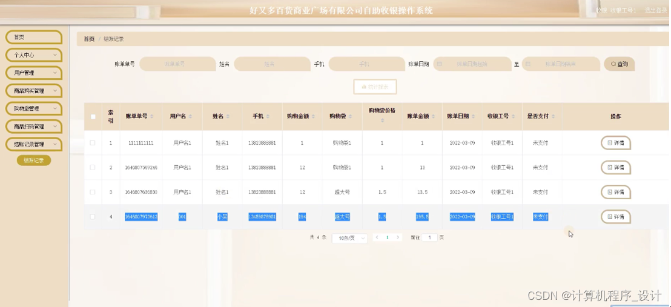
Task: Click the 索引 column header
Action: tap(110, 116)
